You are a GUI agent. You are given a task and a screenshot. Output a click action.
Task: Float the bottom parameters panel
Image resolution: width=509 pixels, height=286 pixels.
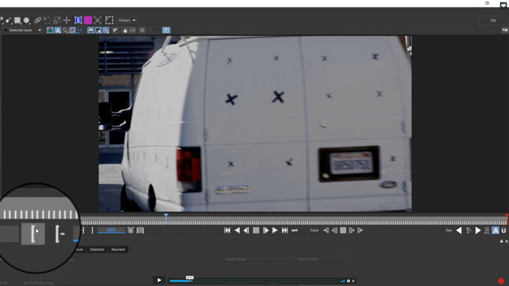pos(501,242)
